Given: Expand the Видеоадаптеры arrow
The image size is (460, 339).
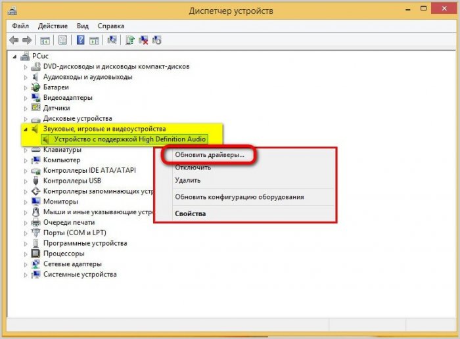Looking at the screenshot, I should (x=26, y=99).
